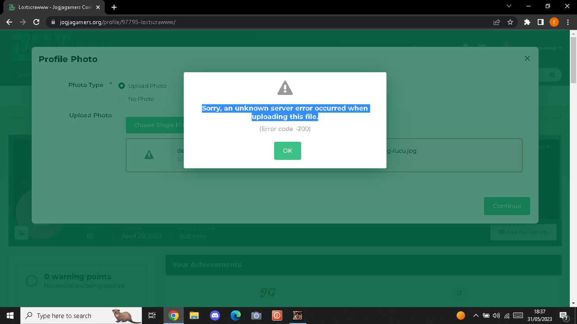Reload the jogjagamers profile page
Screen dimensions: 577x324
(37, 22)
